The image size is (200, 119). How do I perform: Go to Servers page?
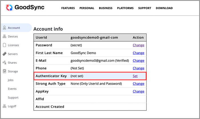[x=13, y=54]
